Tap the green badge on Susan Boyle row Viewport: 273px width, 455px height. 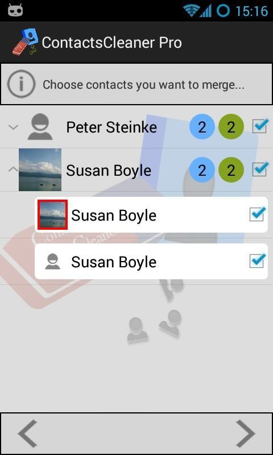[x=231, y=169]
